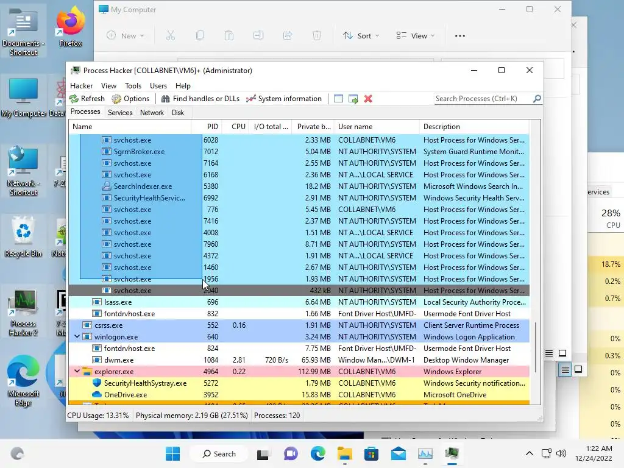Image resolution: width=624 pixels, height=468 pixels.
Task: Open the View menu in Process Hacker
Action: (x=108, y=85)
